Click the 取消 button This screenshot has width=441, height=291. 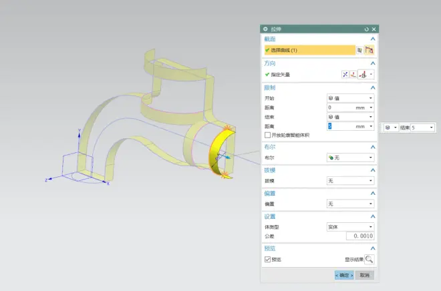coord(365,275)
